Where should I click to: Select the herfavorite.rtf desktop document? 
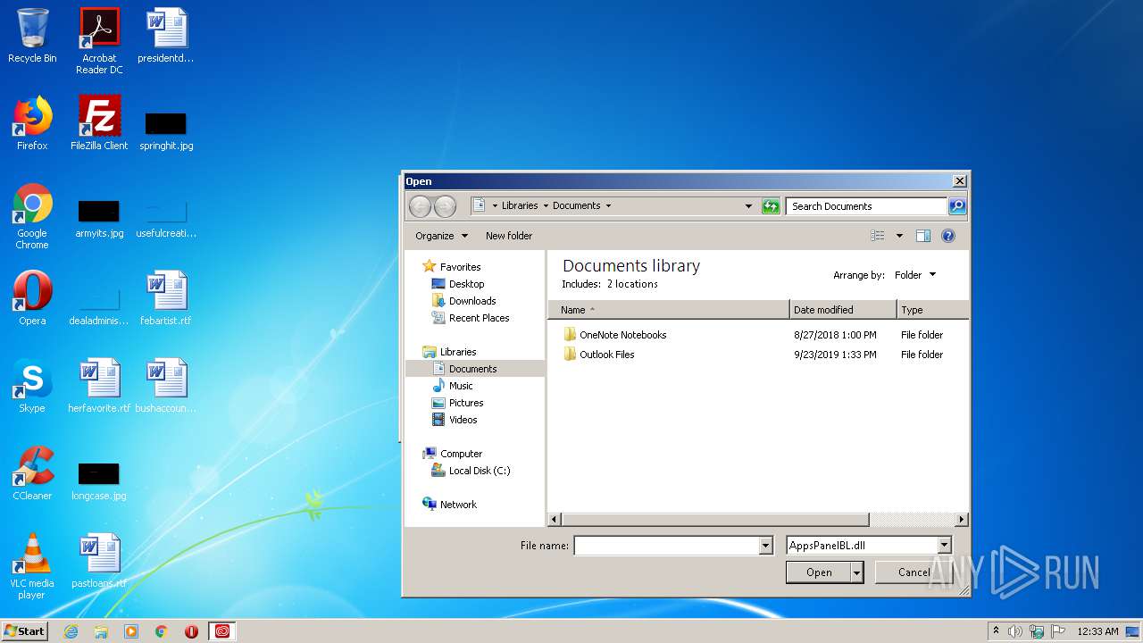(x=99, y=386)
